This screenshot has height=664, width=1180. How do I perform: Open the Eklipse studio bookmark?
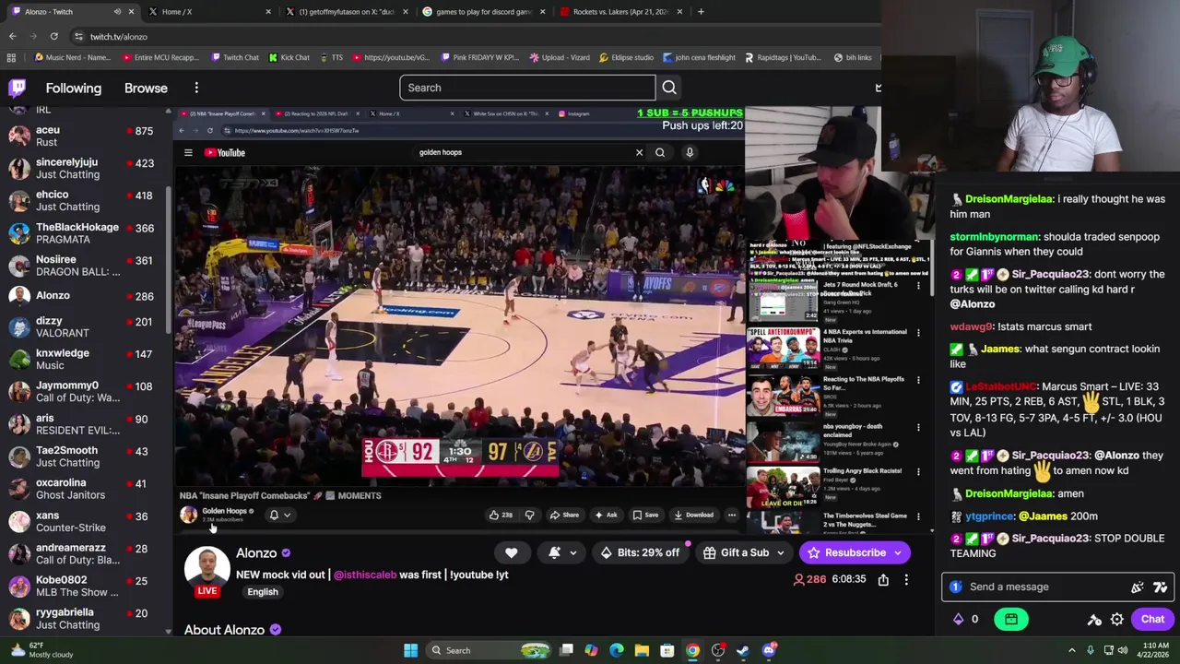tap(626, 57)
